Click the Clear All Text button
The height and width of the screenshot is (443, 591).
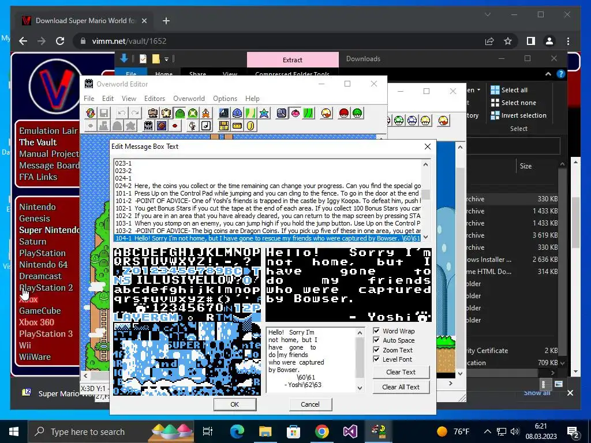click(x=401, y=387)
